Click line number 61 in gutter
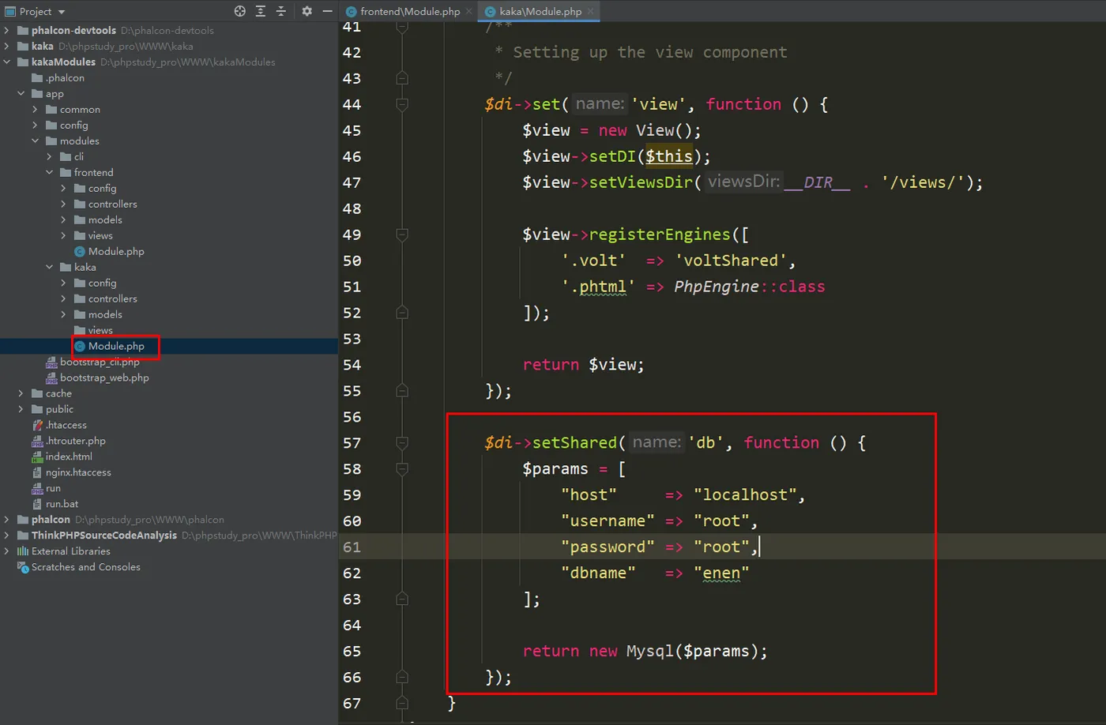Screen dimensions: 1106x725 pyautogui.click(x=352, y=547)
